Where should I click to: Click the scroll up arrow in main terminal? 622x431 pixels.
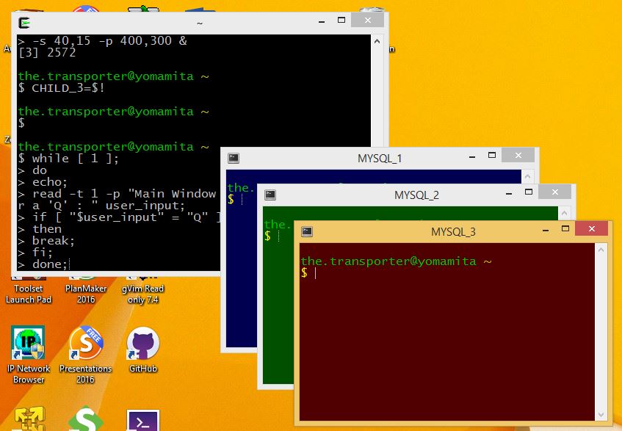[x=377, y=41]
